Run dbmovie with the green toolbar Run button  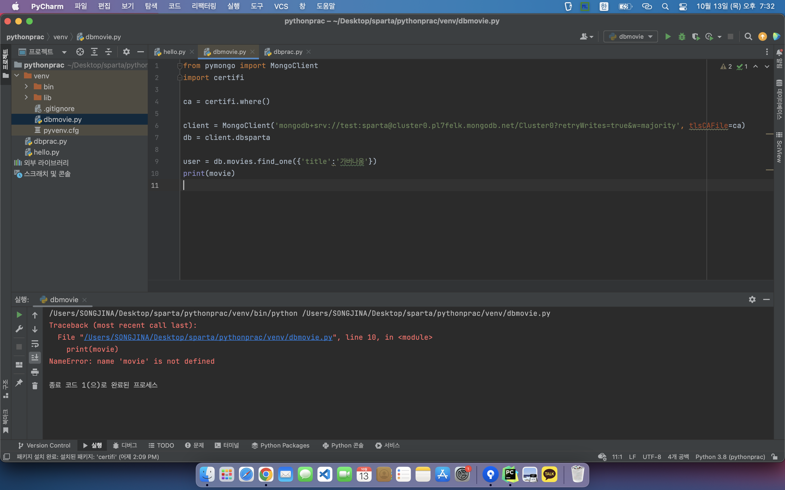pos(668,37)
